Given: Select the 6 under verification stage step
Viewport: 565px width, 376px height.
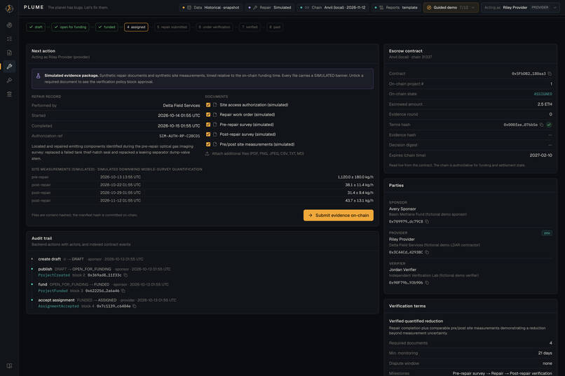Looking at the screenshot, I should pos(215,27).
